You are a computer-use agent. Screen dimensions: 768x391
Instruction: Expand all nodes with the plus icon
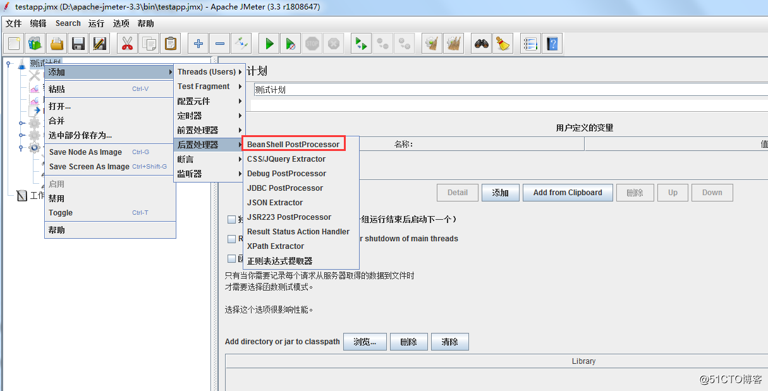pos(198,44)
